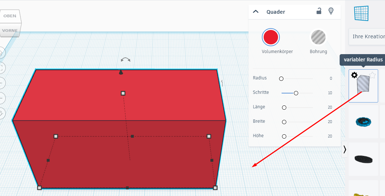Toggle the light bulb visibility icon
This screenshot has width=385, height=196.
point(331,11)
